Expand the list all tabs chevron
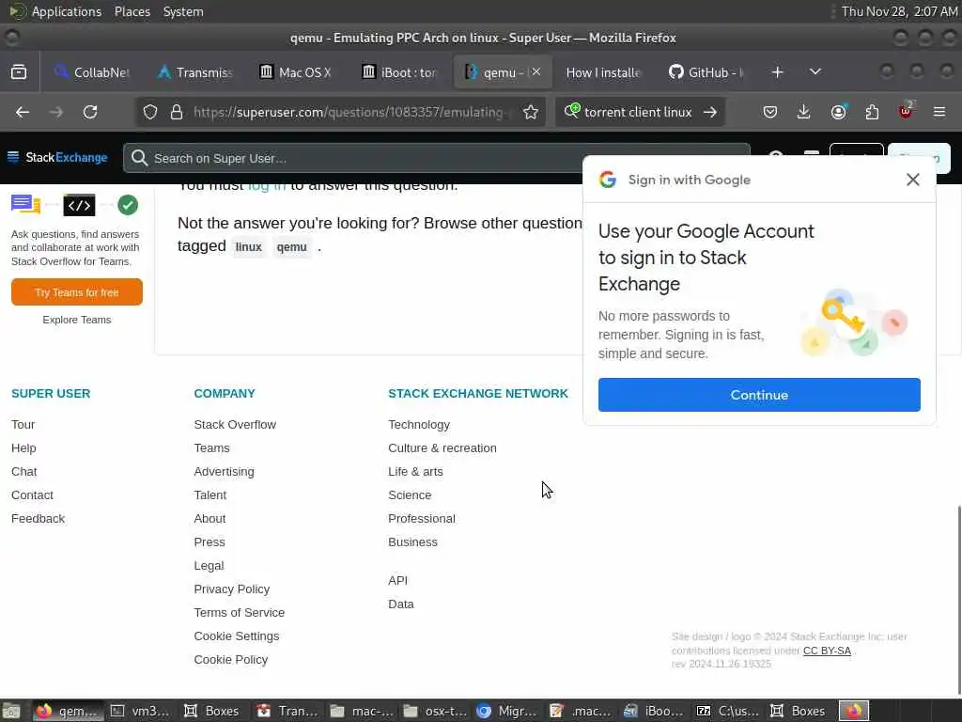Image resolution: width=962 pixels, height=722 pixels. tap(815, 72)
